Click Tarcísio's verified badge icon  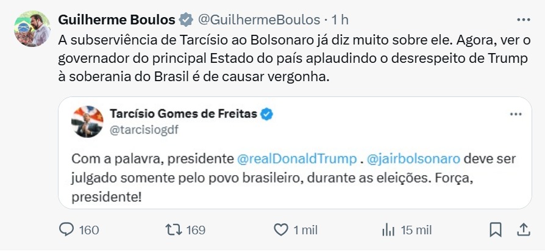[x=267, y=113]
